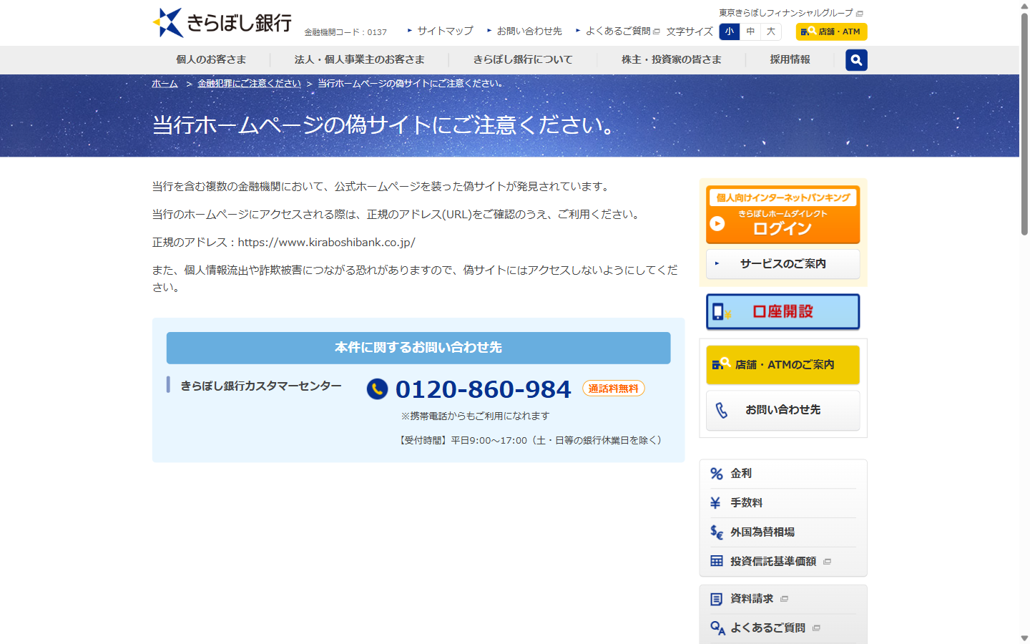Viewport: 1030px width, 644px height.
Task: Set font size to 小
Action: point(729,31)
